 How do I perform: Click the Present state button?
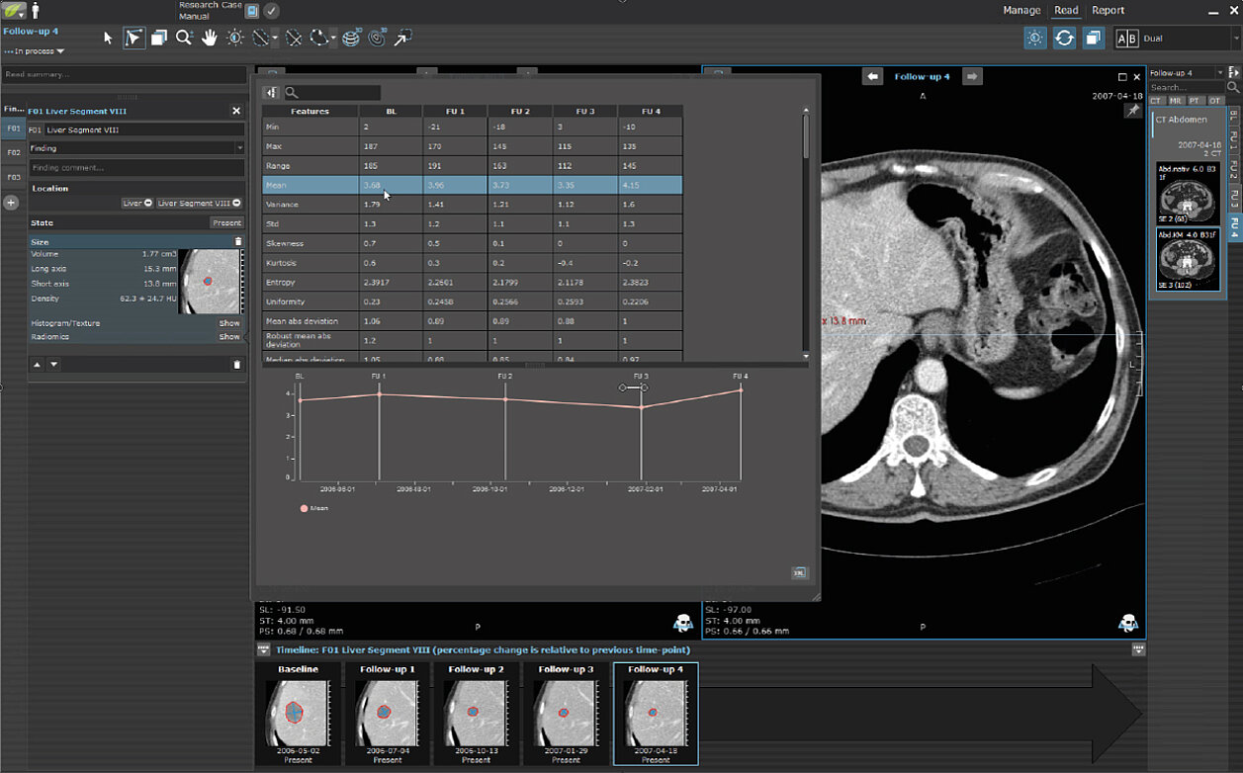coord(226,223)
